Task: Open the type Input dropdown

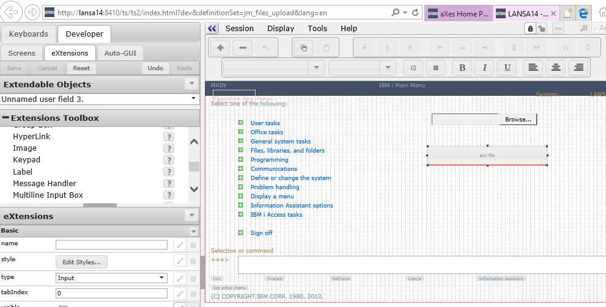Action: coord(161,278)
